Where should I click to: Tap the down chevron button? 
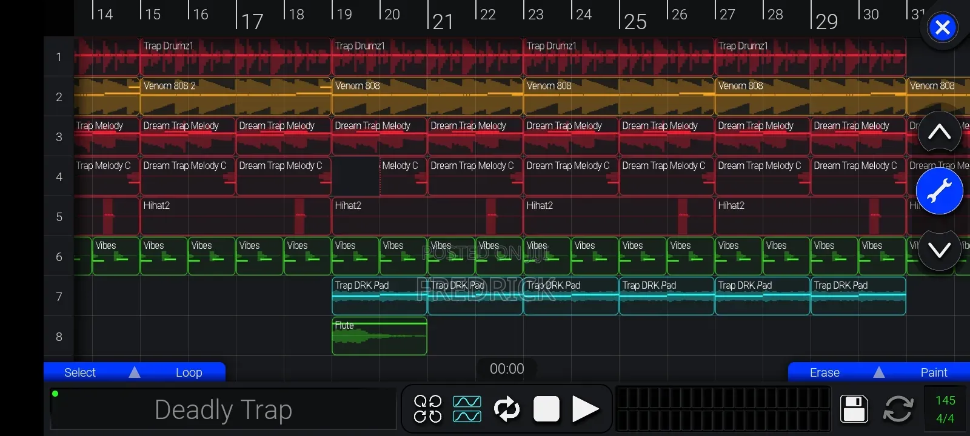click(939, 249)
